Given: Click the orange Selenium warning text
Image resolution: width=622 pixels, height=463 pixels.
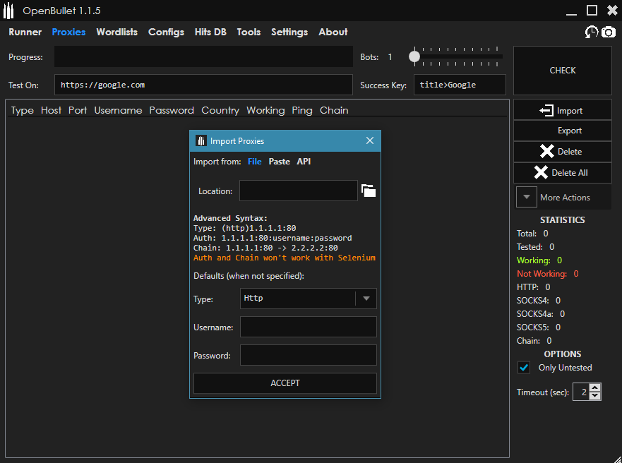Looking at the screenshot, I should pyautogui.click(x=284, y=258).
